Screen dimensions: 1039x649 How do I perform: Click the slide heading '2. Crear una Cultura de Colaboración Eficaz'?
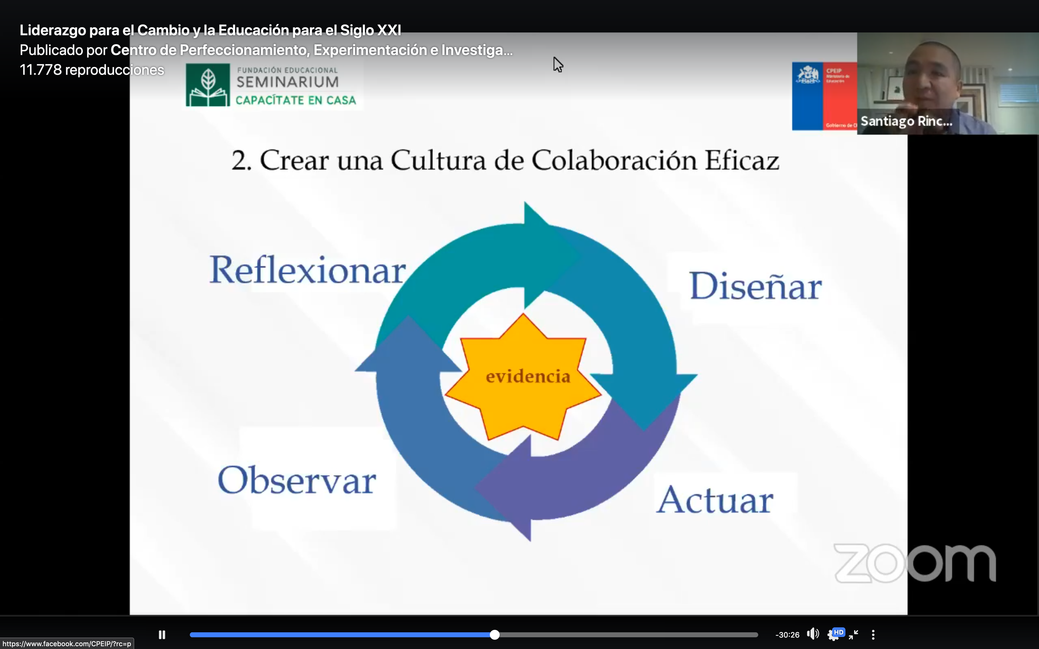505,160
